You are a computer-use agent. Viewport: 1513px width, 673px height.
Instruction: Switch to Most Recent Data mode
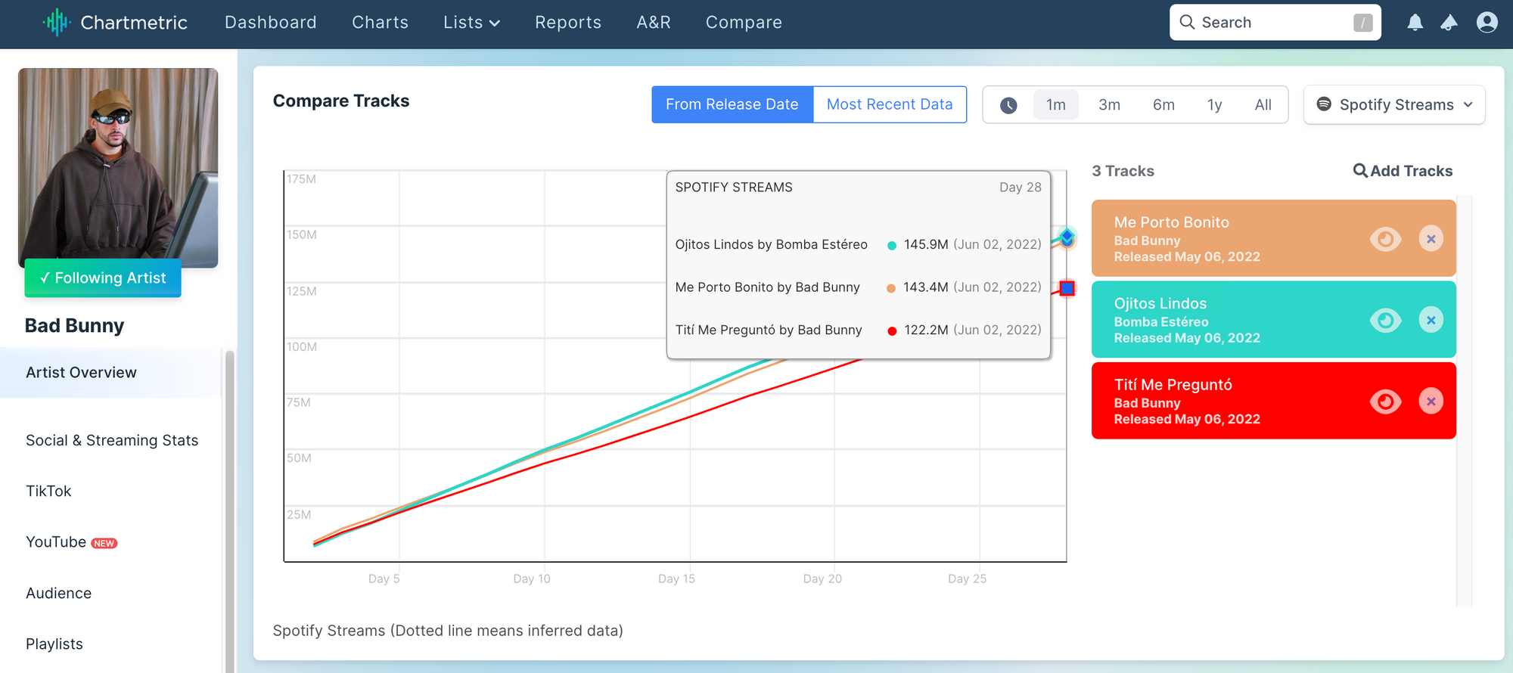point(890,104)
